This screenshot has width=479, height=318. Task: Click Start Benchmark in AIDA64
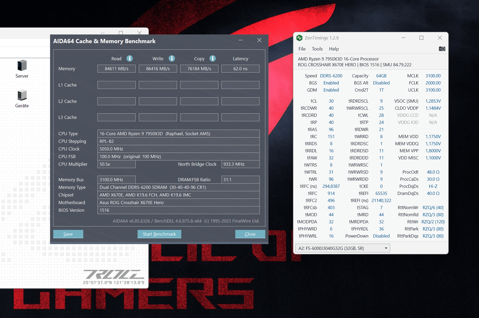159,234
